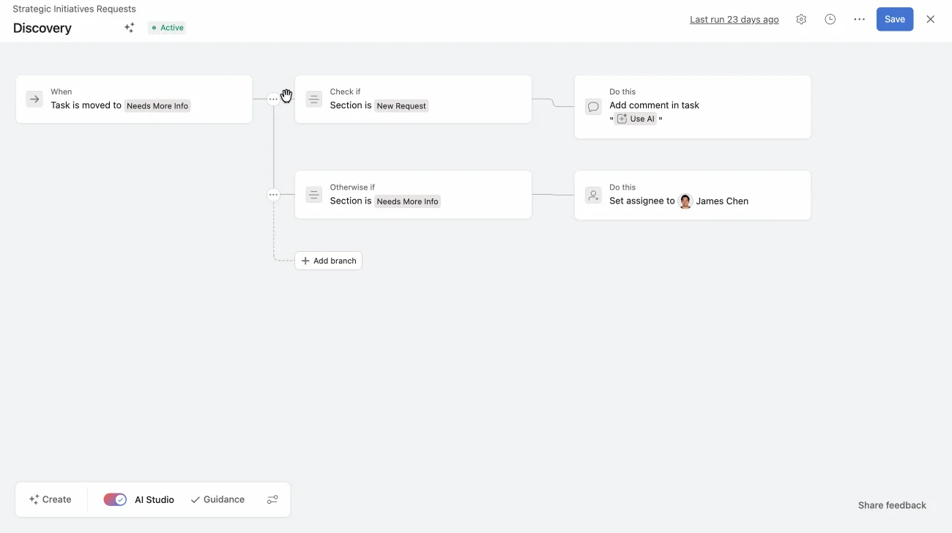Screen dimensions: 952x533
Task: Open the ellipsis menu on the Otherwise if connector
Action: pyautogui.click(x=273, y=194)
